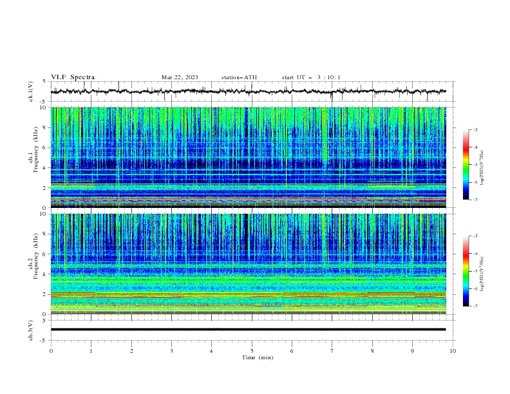Viewport: 510px width, 394px height.
Task: Select the "ch.2 Frequency (kHz)" axis label
Action: (33, 256)
